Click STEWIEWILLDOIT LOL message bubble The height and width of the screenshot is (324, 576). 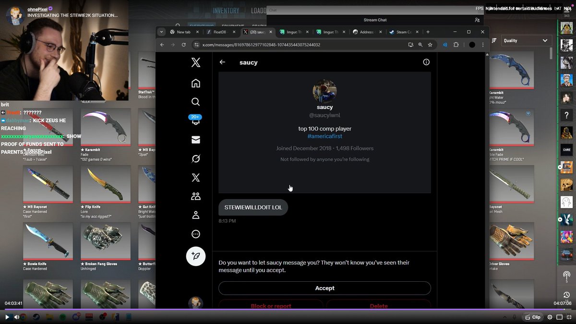coord(253,207)
